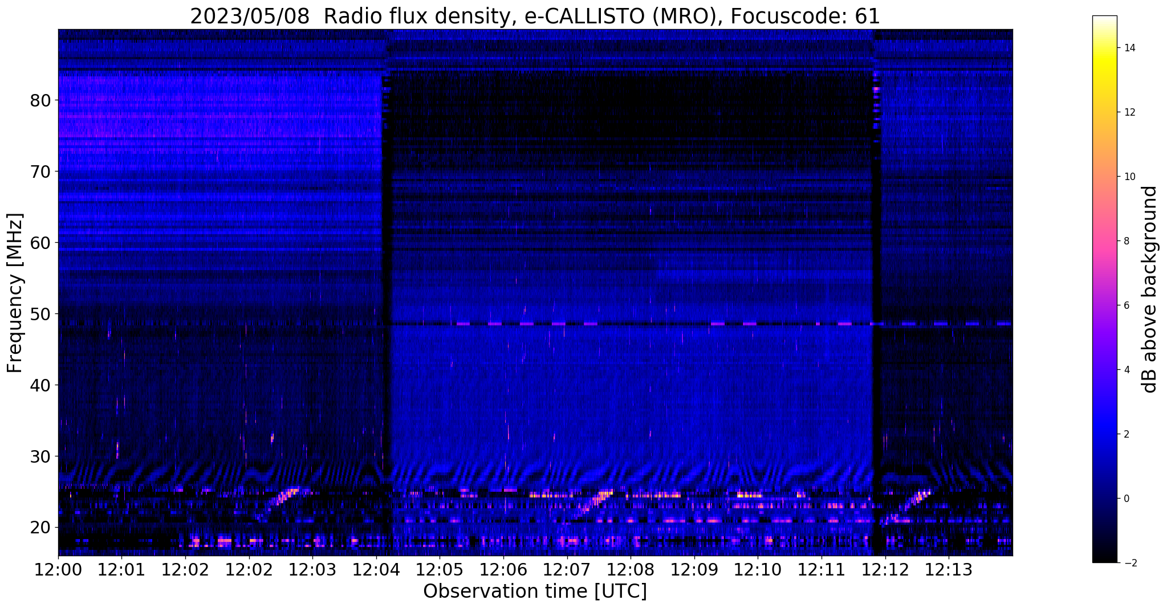Select the 12:04 time tick label
1167x608 pixels.
point(376,569)
